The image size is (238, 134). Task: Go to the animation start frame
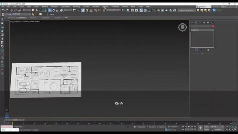[x=183, y=127]
